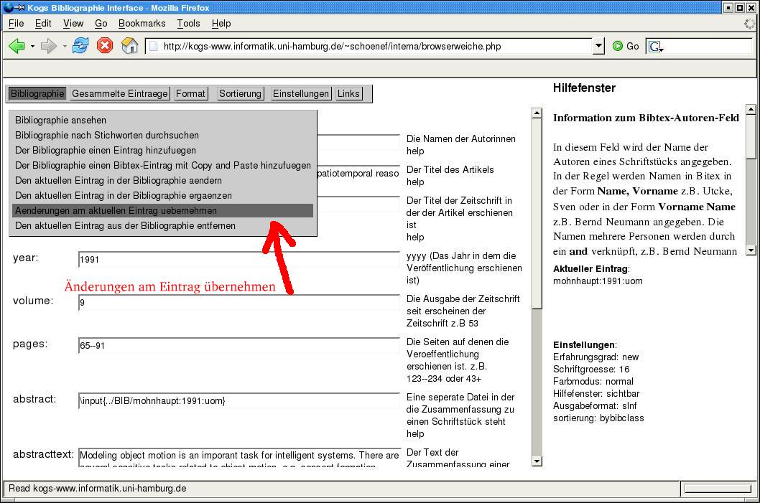Click help link under 'Der Titel des Artikels'
The width and height of the screenshot is (760, 503).
[x=415, y=182]
